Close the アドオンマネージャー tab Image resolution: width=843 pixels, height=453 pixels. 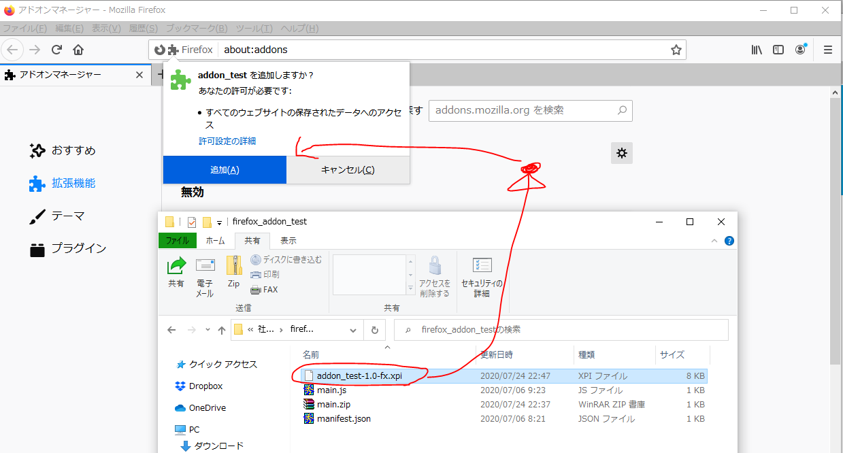click(139, 75)
